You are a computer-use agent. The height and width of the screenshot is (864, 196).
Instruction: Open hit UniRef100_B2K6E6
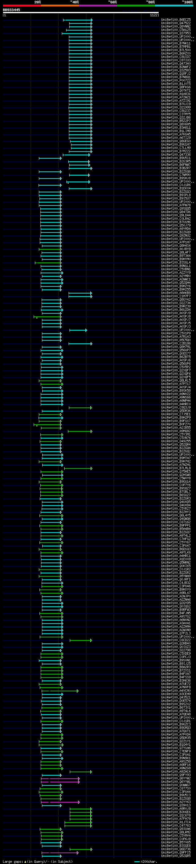tap(176, 812)
